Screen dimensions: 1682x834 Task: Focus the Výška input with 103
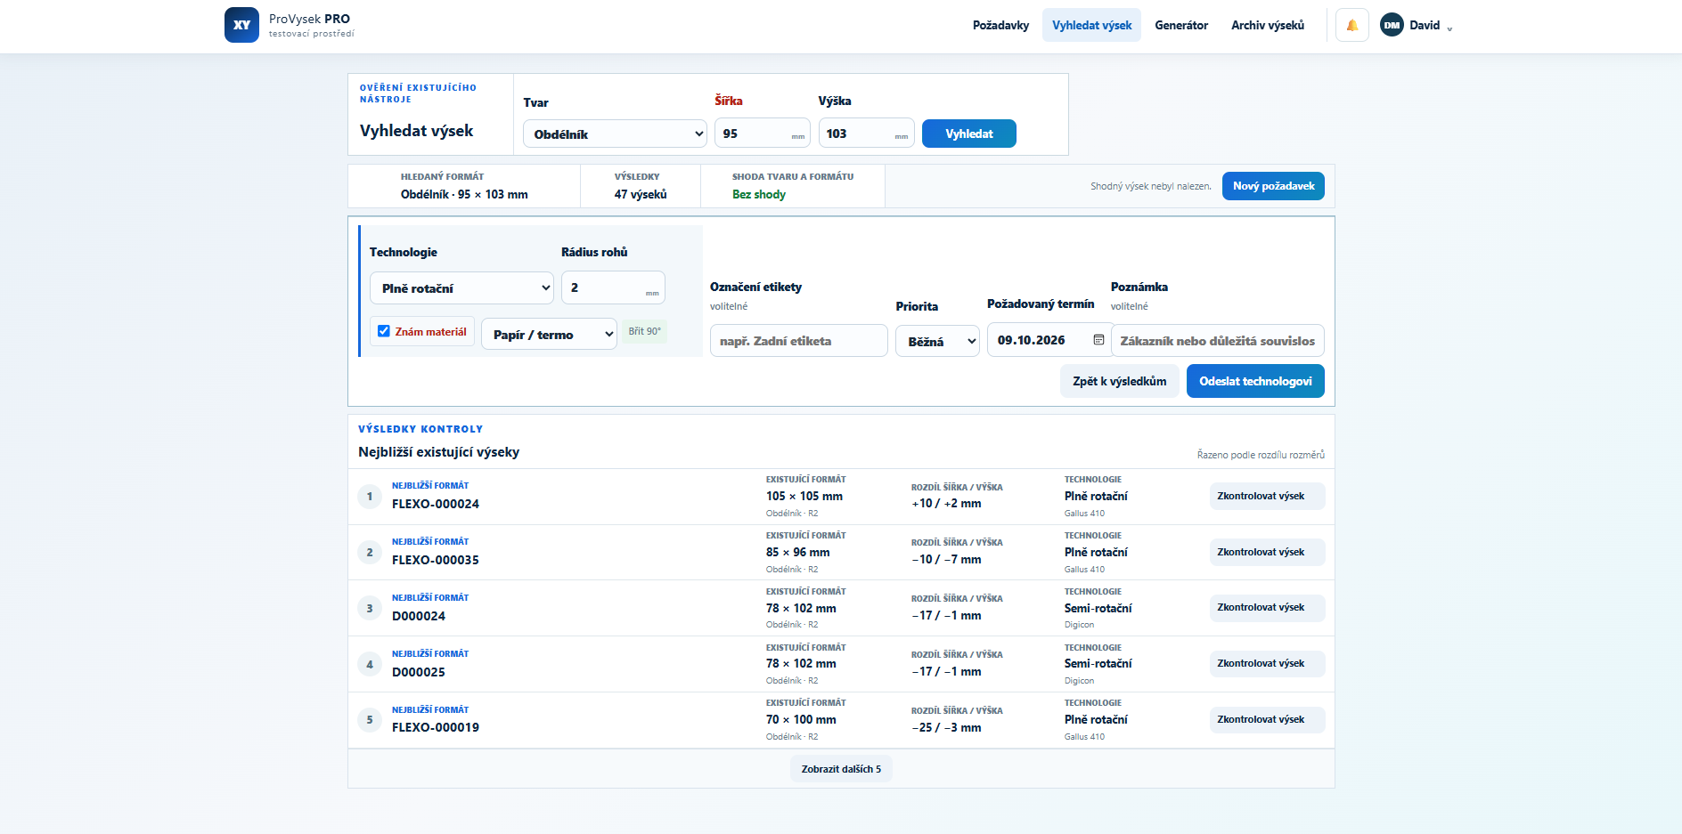point(866,133)
